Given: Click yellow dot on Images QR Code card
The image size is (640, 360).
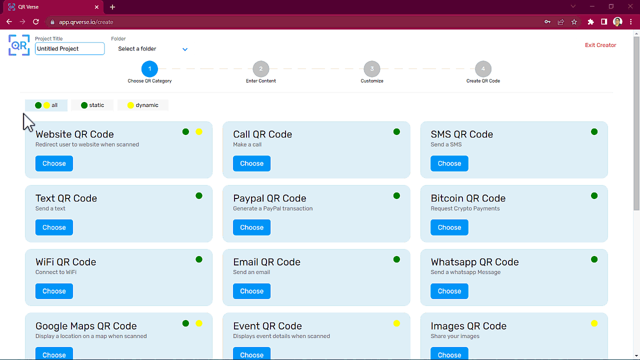Looking at the screenshot, I should coord(594,323).
